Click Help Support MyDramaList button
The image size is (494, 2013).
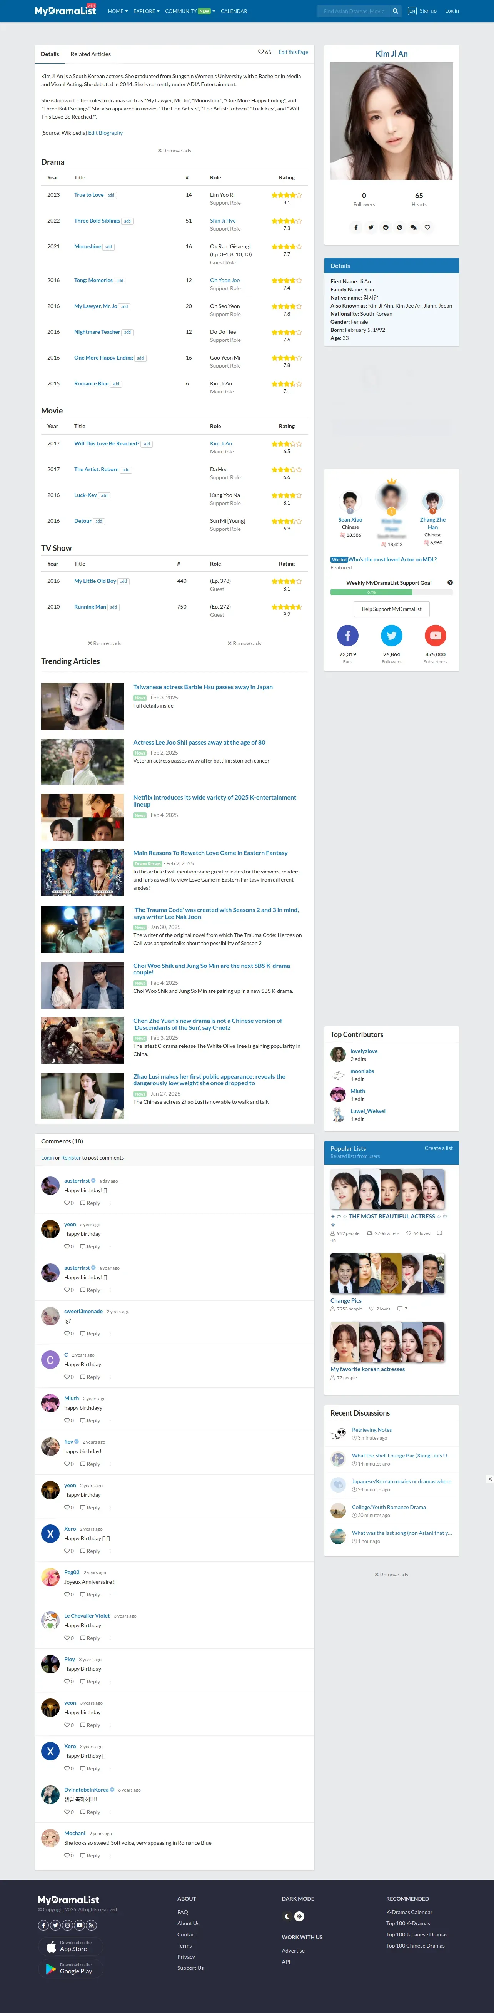point(392,609)
